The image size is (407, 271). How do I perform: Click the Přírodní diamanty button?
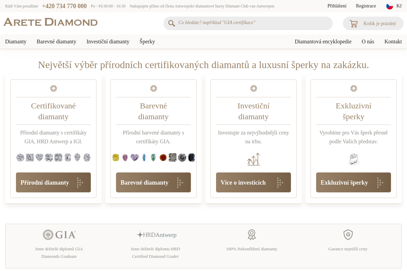pyautogui.click(x=53, y=182)
